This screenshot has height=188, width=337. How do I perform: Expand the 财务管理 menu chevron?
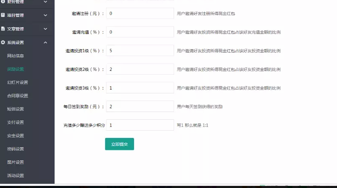click(x=46, y=2)
